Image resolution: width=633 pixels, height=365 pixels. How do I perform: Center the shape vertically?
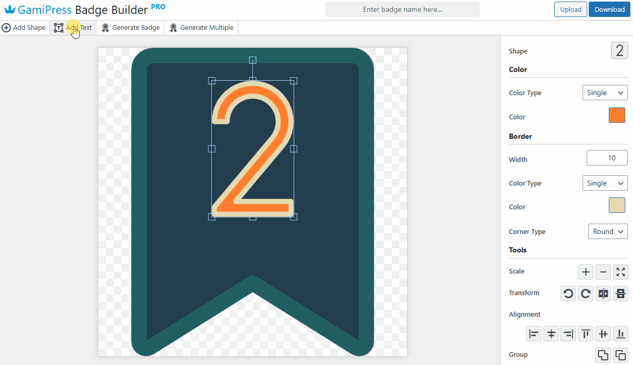tap(603, 334)
